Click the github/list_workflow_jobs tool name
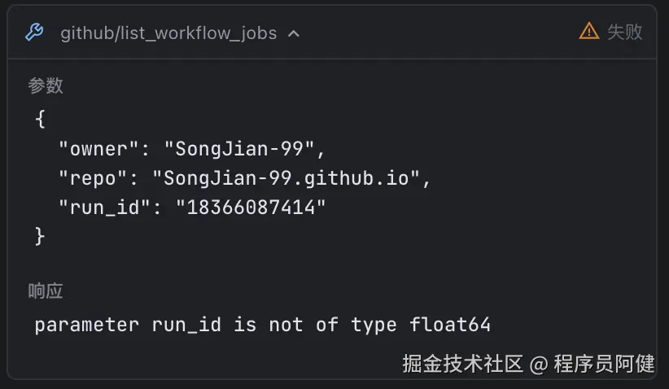 (168, 33)
